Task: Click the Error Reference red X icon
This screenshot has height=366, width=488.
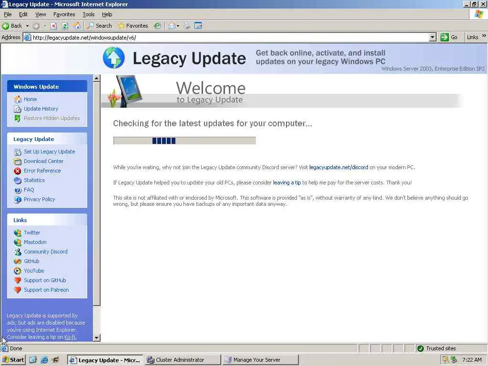Action: (18, 171)
